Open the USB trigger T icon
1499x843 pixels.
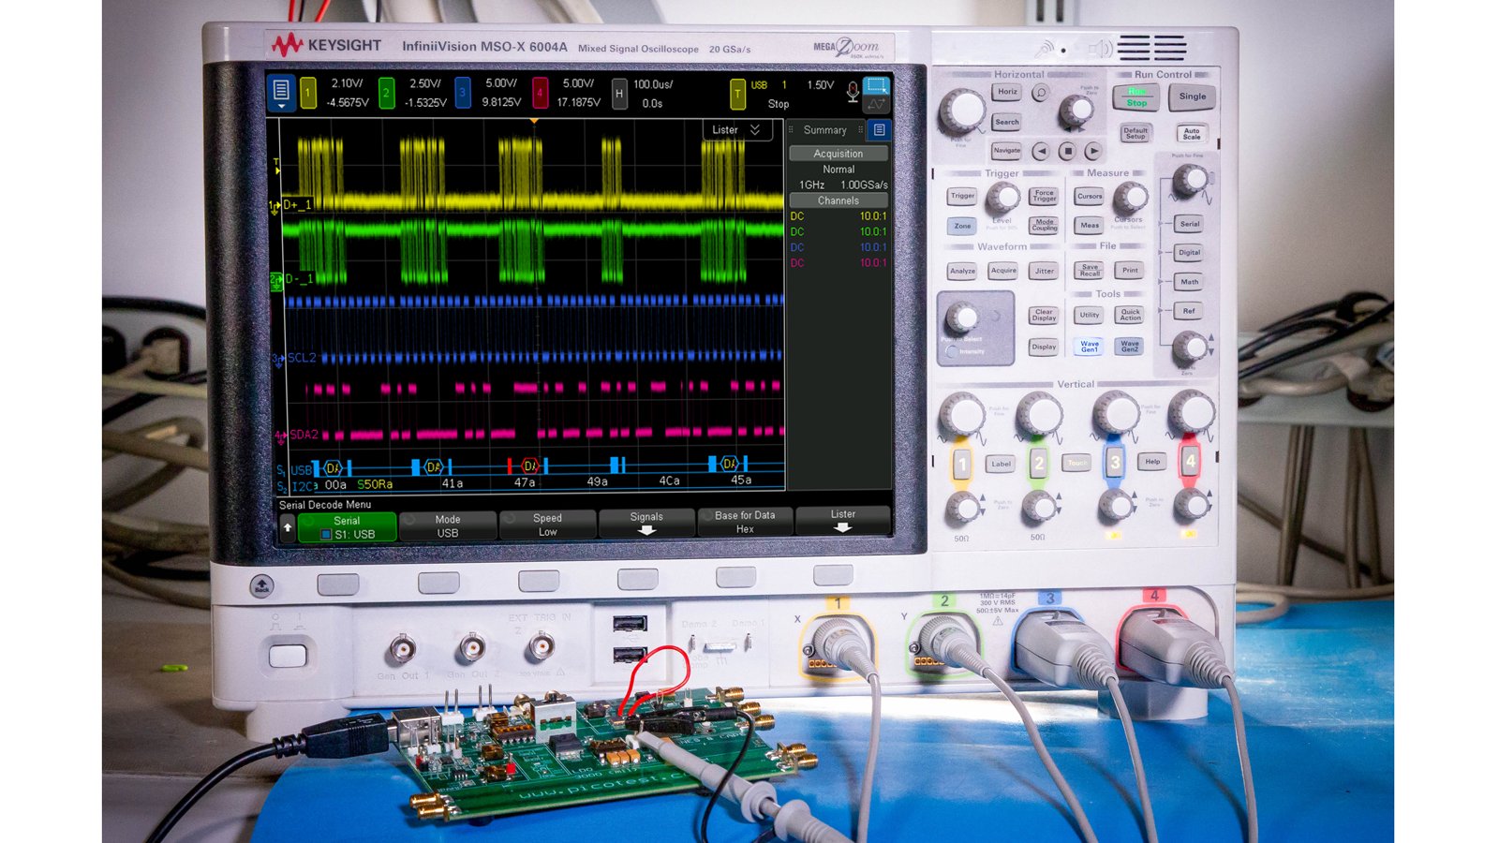click(x=738, y=94)
